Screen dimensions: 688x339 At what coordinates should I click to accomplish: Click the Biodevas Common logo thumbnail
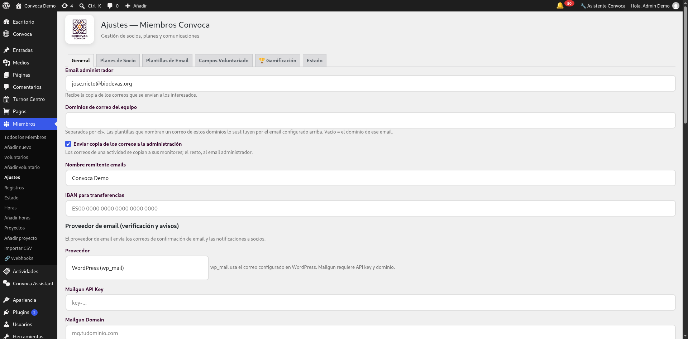tap(80, 29)
